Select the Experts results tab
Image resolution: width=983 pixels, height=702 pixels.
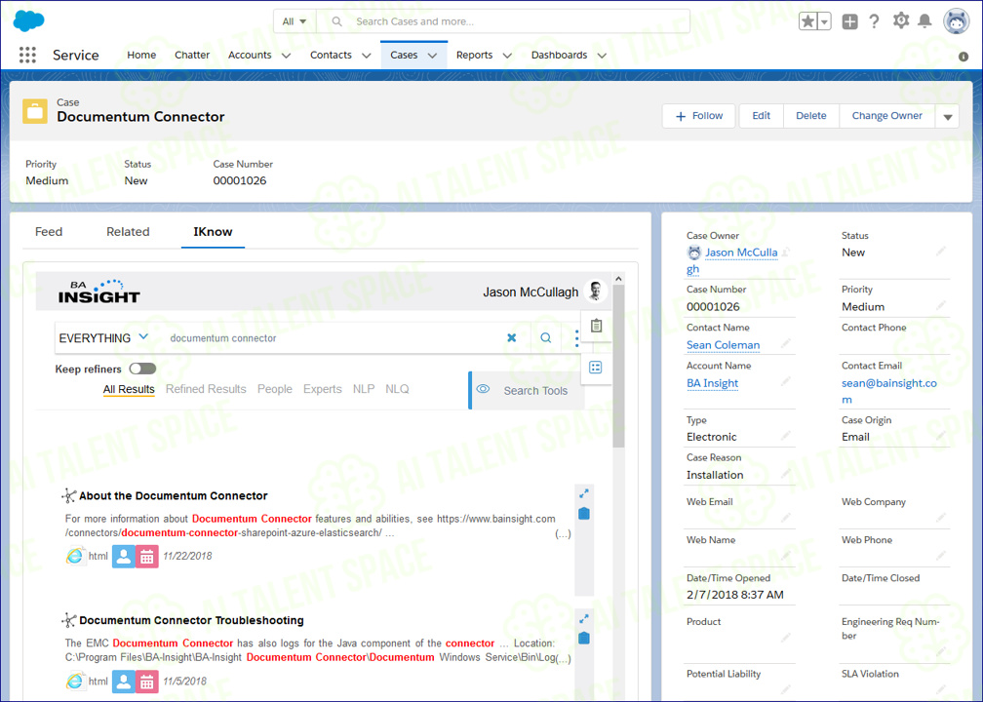tap(322, 389)
